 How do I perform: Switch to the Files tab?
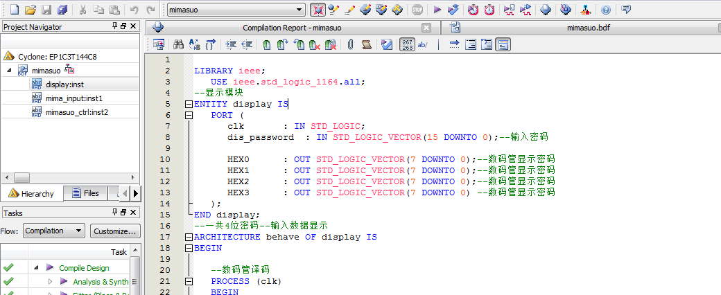point(85,193)
